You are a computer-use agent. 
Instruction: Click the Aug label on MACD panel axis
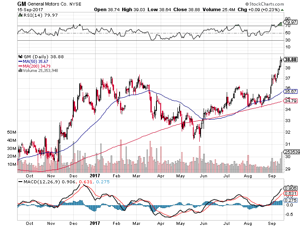tap(248, 224)
